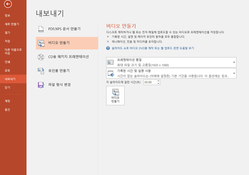Open the 정보 menu item
The height and width of the screenshot is (175, 249).
coord(7,16)
